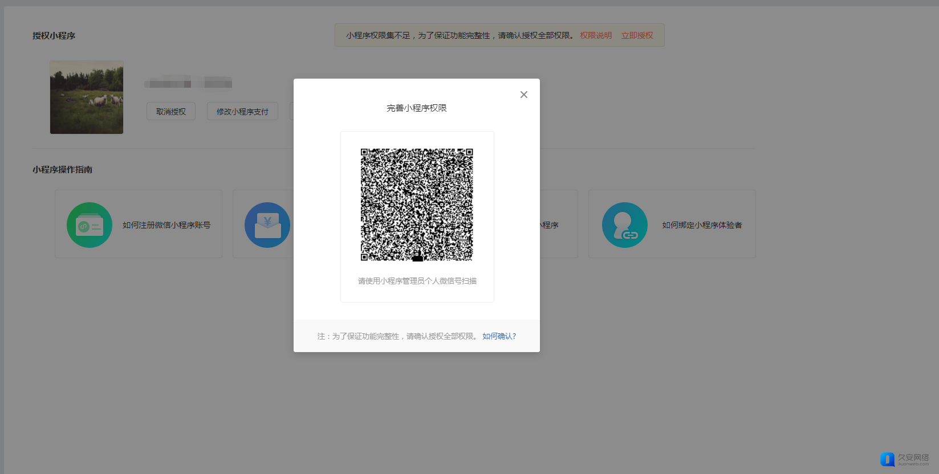
Task: Click the 小程序操作指南 section heading
Action: click(x=62, y=169)
